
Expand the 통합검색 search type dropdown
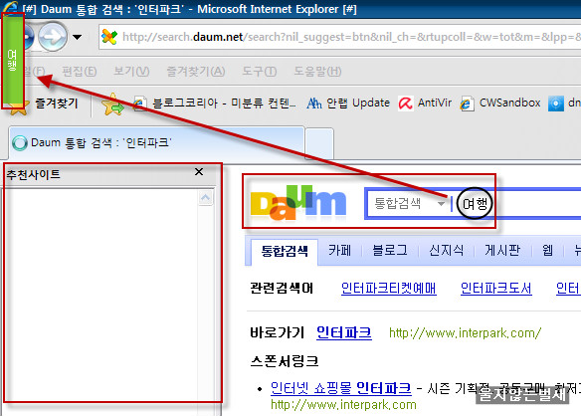tap(441, 204)
